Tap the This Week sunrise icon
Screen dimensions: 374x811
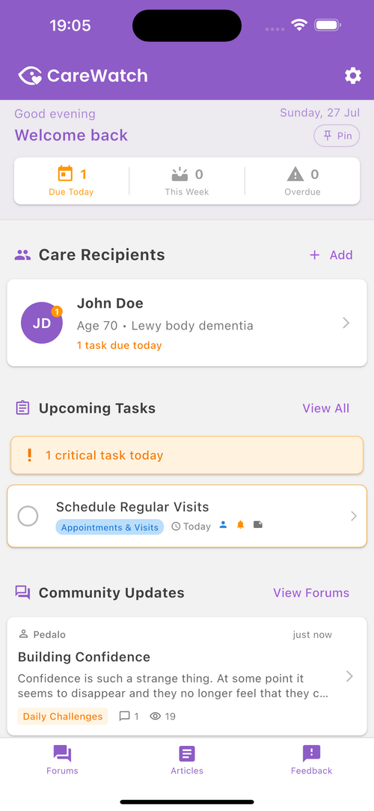coord(180,174)
